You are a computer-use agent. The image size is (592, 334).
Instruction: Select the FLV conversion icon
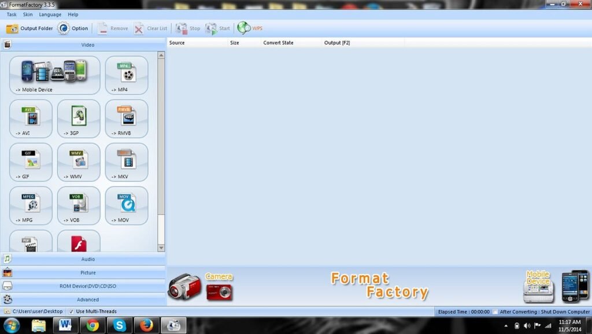pos(31,241)
